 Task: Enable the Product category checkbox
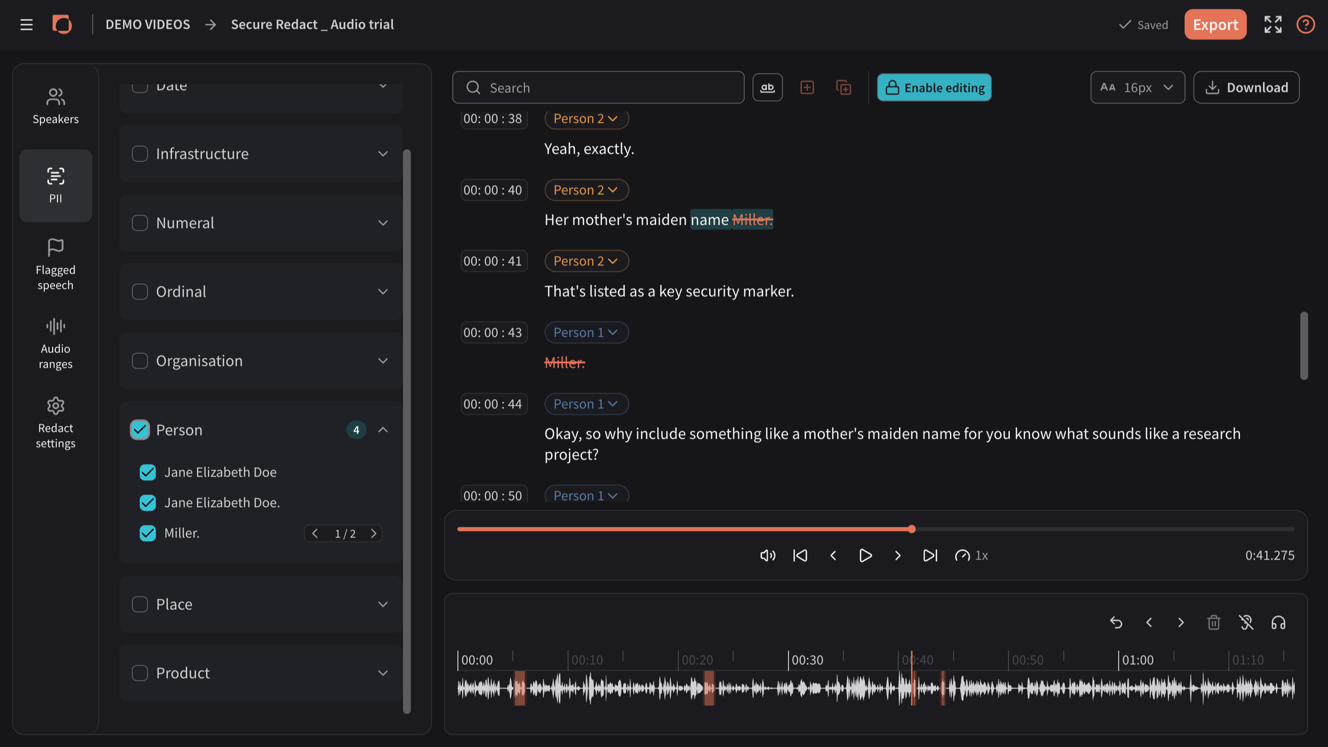(140, 673)
